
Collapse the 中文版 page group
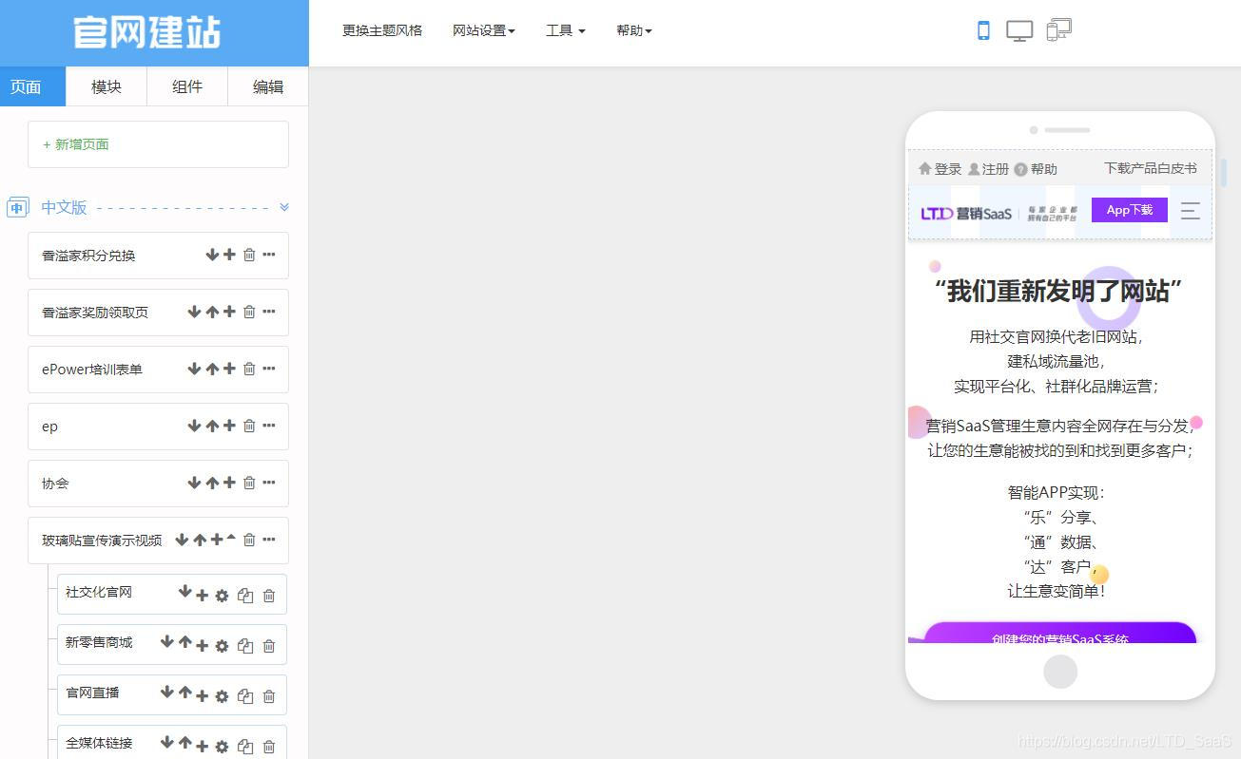pyautogui.click(x=283, y=206)
